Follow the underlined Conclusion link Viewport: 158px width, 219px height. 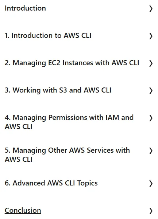pyautogui.click(x=23, y=210)
